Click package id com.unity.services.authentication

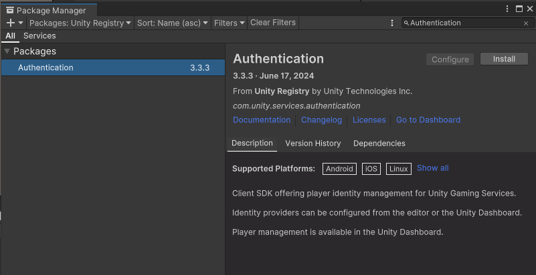(x=296, y=106)
